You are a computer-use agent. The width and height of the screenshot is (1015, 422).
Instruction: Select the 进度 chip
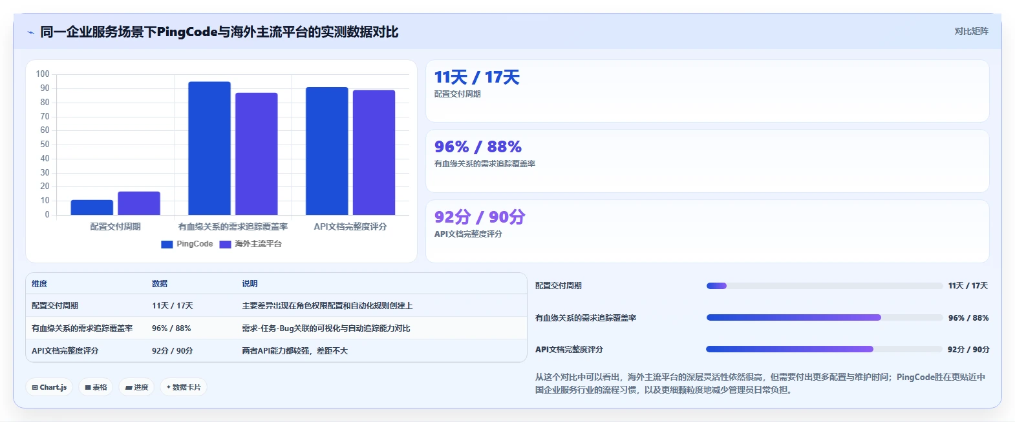point(136,387)
